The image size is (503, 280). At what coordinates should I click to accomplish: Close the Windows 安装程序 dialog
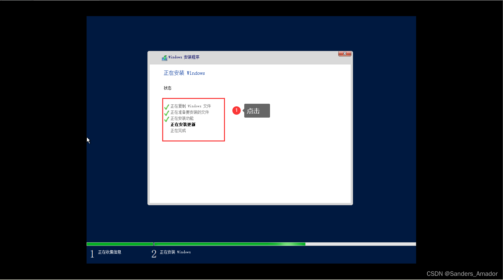click(345, 54)
